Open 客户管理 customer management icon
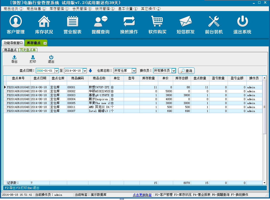The height and width of the screenshot is (200, 270). (16, 22)
